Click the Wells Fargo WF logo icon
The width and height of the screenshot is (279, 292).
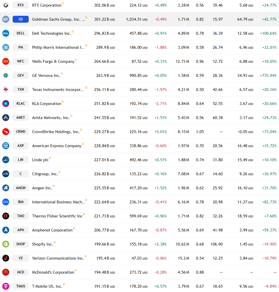tap(6, 61)
